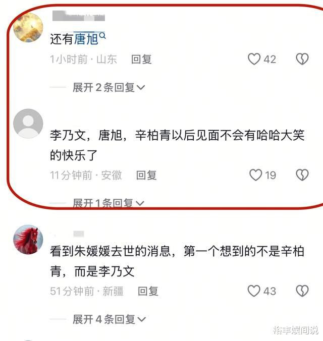Screen dimensions: 323x341
Task: Like the 还有唐旭 comment with 42 likes
Action: (x=254, y=59)
